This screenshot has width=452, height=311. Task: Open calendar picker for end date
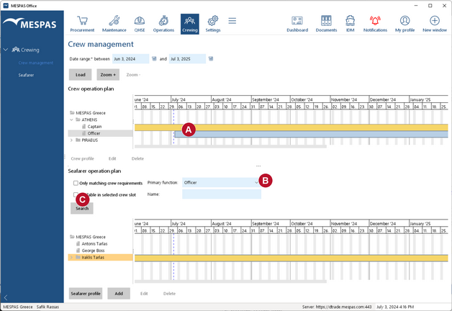(x=211, y=59)
